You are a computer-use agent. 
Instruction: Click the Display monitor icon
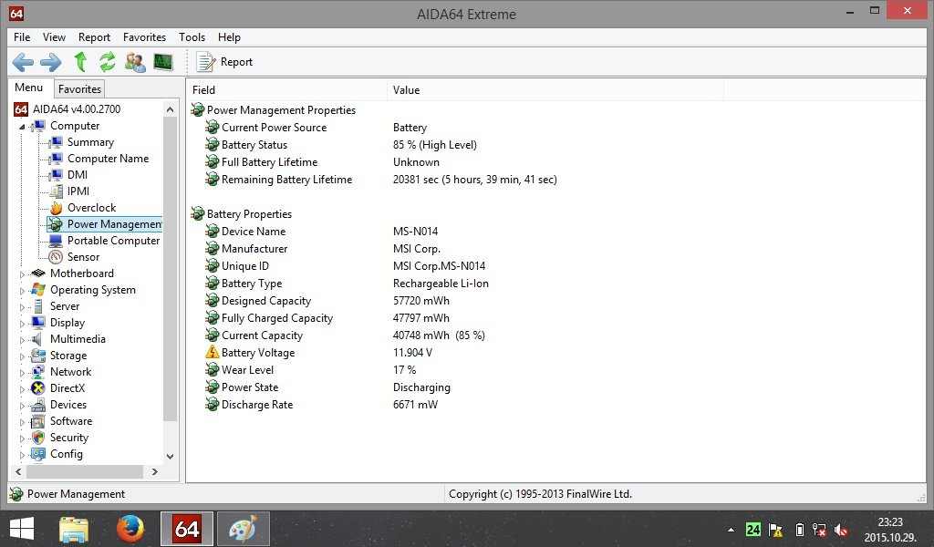[38, 322]
